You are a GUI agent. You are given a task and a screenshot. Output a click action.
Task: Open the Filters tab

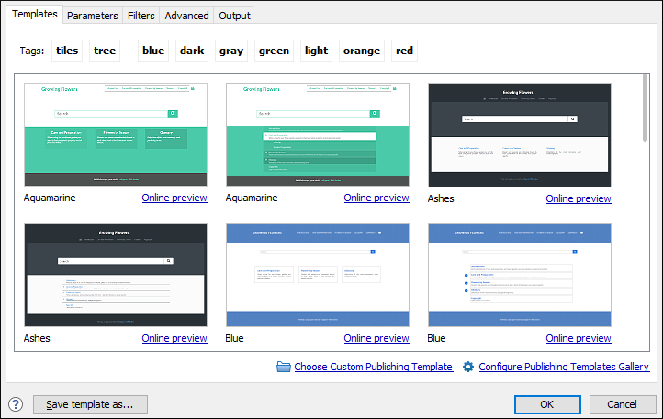pyautogui.click(x=140, y=16)
